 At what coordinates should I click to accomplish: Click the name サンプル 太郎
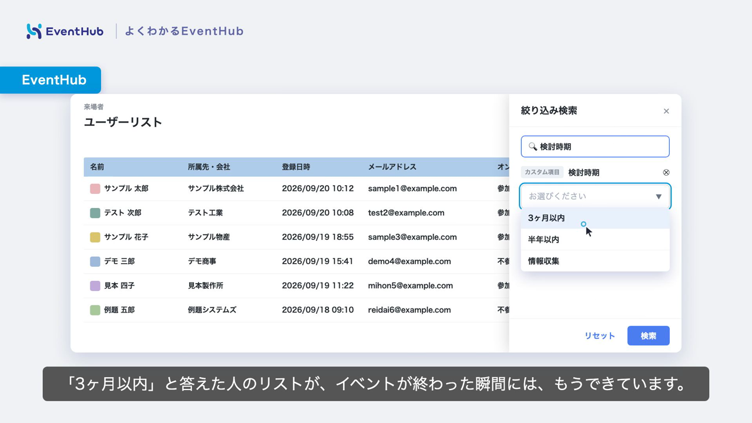pos(126,189)
